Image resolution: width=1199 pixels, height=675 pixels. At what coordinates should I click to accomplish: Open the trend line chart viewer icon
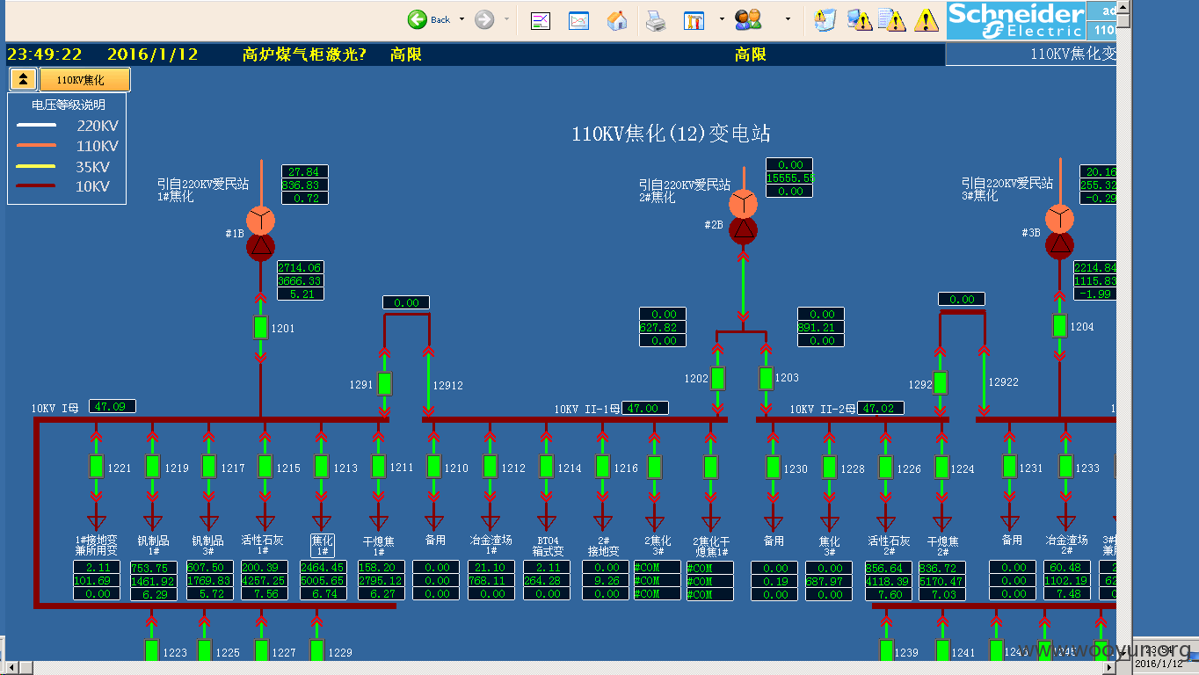pos(541,19)
